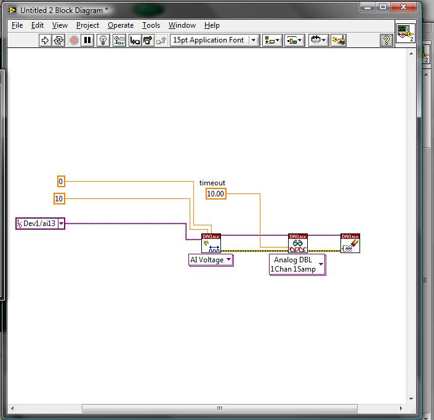Click the Dev1/ai13 channel constant text
The height and width of the screenshot is (420, 434).
click(39, 224)
